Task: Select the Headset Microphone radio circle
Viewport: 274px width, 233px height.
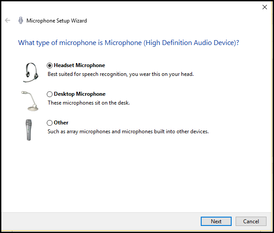Action: pyautogui.click(x=49, y=65)
